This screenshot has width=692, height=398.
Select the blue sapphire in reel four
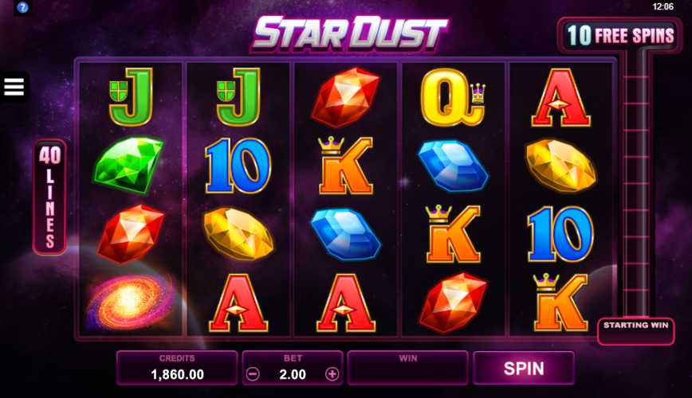(x=453, y=166)
